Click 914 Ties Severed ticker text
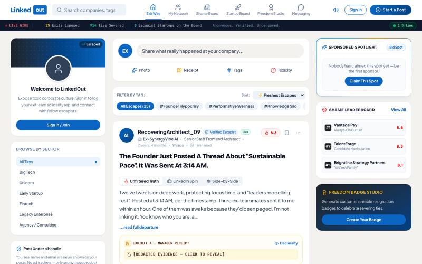Viewport: 422px width, 264px height. point(107,25)
